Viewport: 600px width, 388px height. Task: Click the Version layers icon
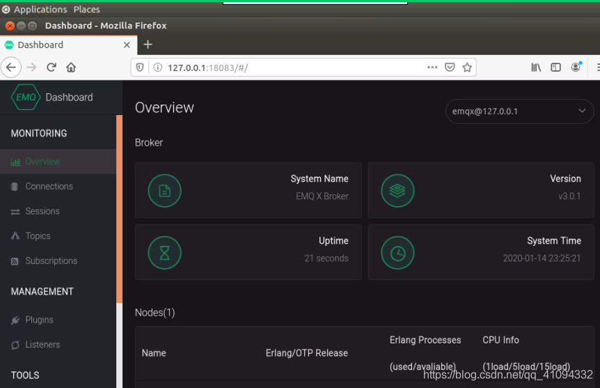pos(397,190)
